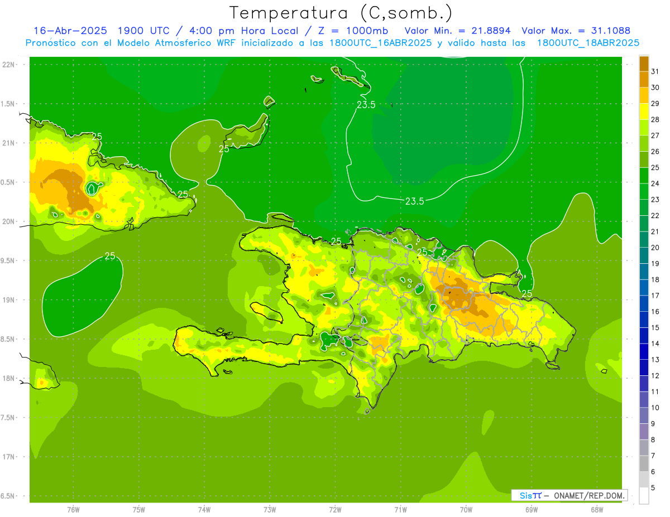670x517 pixels.
Task: Click the white legend band below 5
Action: (644, 496)
